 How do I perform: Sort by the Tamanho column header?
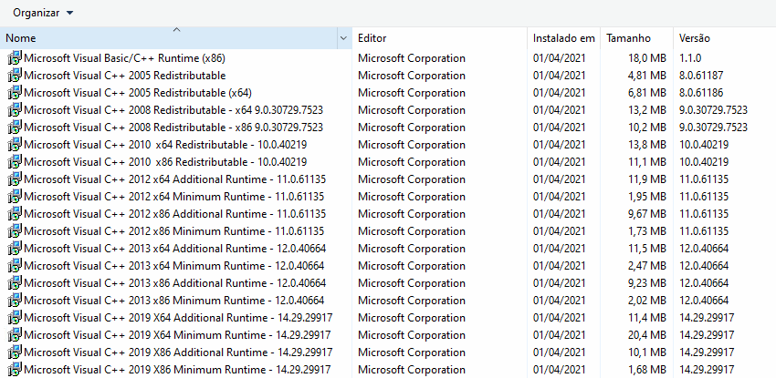(x=637, y=38)
